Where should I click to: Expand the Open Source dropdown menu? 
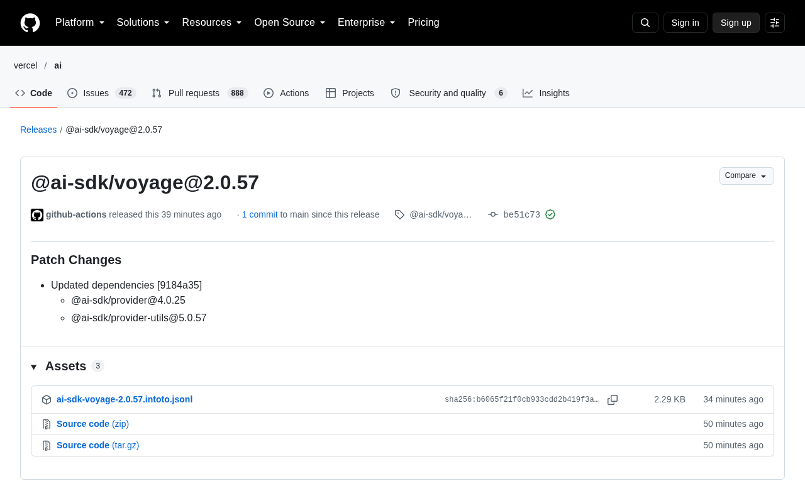click(290, 23)
